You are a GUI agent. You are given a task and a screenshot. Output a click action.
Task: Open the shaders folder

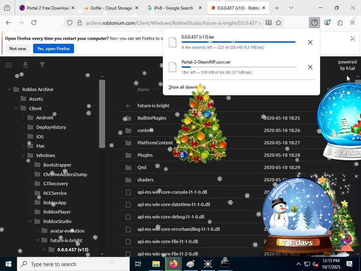[x=145, y=180]
